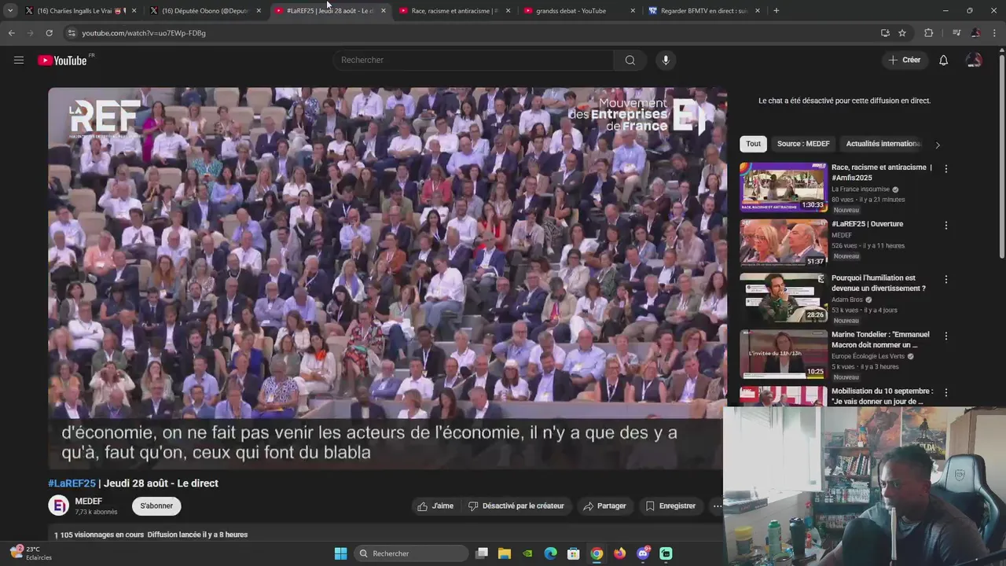
Task: Subscribe with S'abonner button
Action: click(156, 506)
